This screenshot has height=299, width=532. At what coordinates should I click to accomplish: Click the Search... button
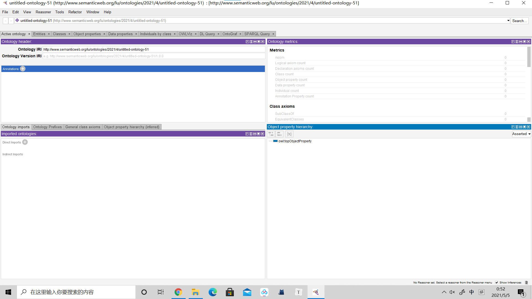coord(519,21)
